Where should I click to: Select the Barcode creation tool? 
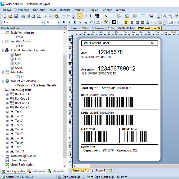click(x=97, y=16)
